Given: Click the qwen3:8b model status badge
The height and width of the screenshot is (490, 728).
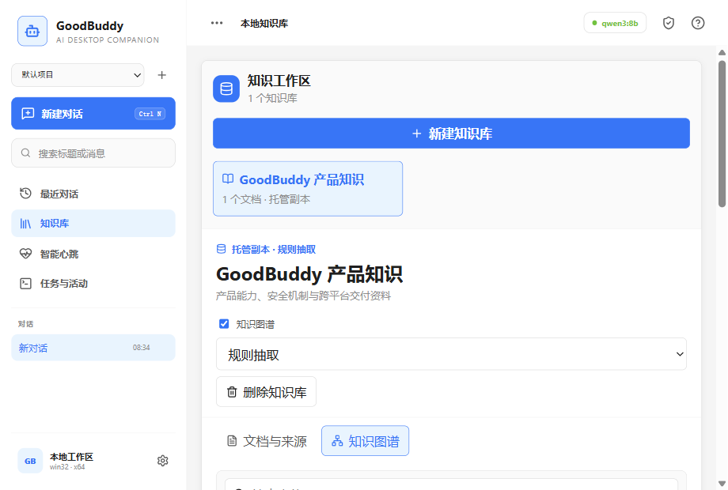Looking at the screenshot, I should click(x=615, y=23).
